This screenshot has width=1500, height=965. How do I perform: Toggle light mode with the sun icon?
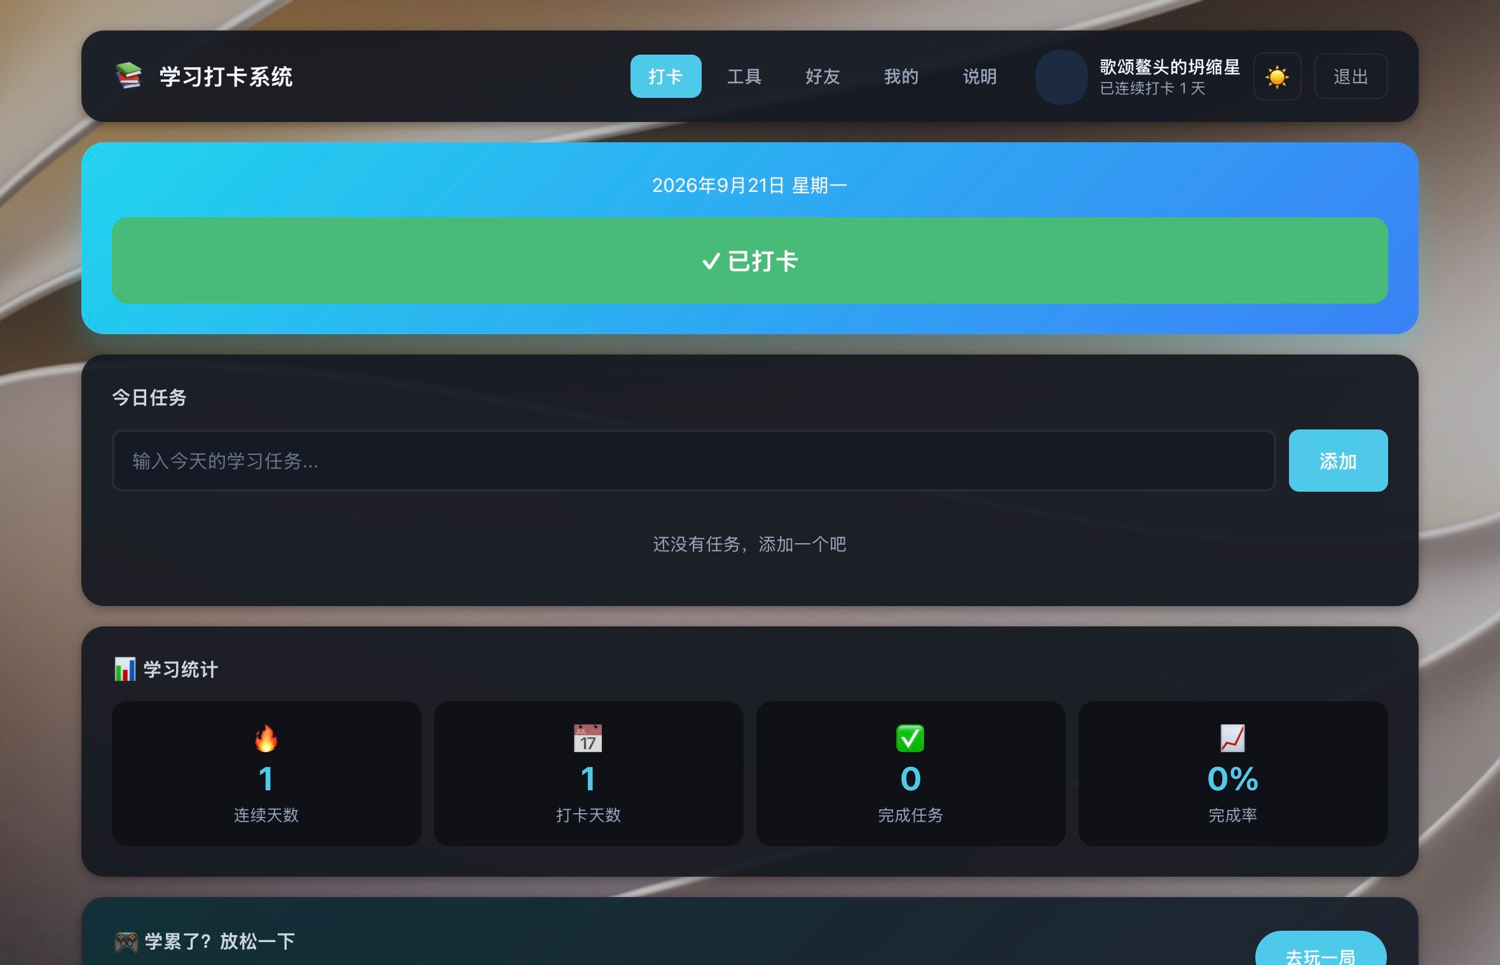point(1277,77)
